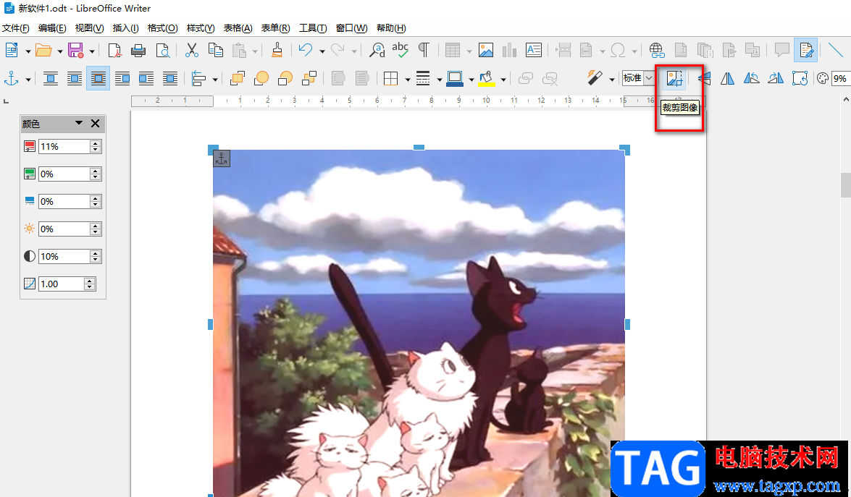Open the background color dropdown arrow
The width and height of the screenshot is (851, 497).
pyautogui.click(x=503, y=80)
